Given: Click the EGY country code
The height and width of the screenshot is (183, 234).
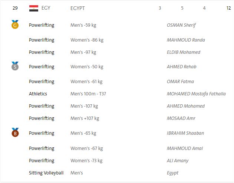Looking at the screenshot, I should point(46,8).
